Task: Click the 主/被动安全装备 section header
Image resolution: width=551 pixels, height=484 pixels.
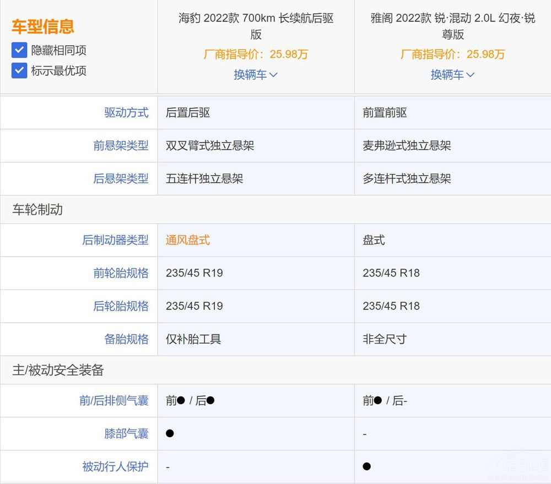Action: tap(58, 371)
